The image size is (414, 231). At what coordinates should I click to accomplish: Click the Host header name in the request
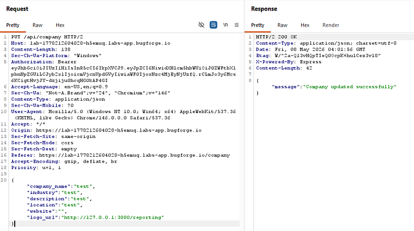(x=17, y=43)
